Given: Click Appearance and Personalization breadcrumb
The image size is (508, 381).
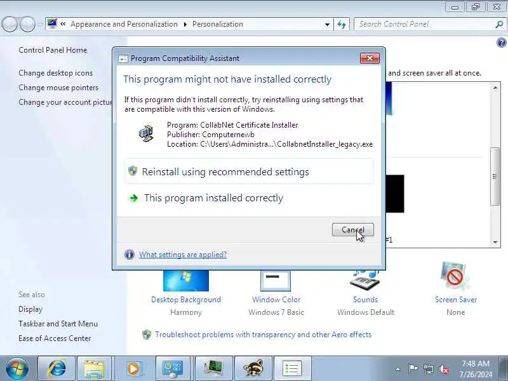Looking at the screenshot, I should coord(124,24).
